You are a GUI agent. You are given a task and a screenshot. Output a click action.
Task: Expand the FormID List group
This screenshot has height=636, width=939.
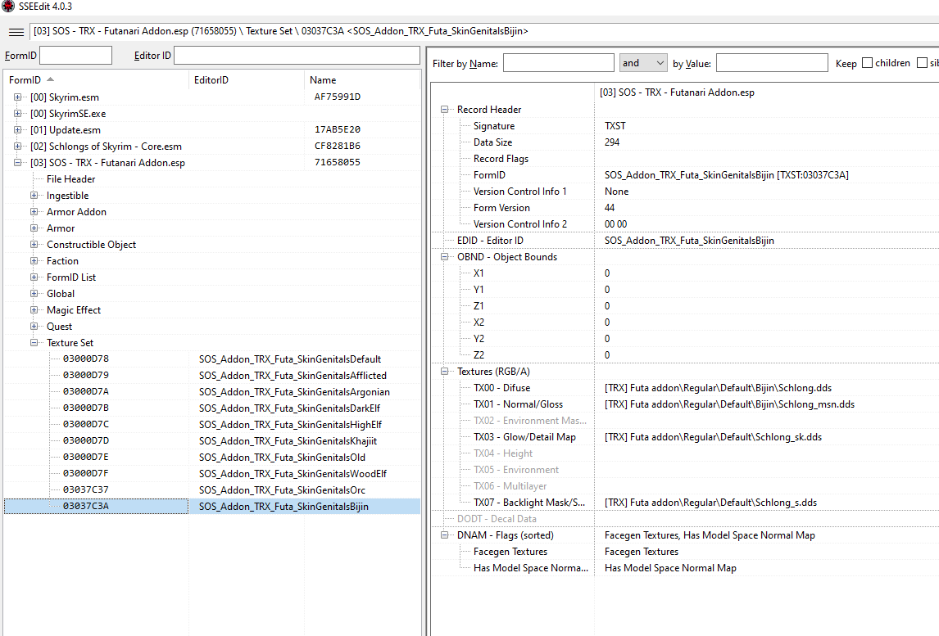[x=34, y=277]
